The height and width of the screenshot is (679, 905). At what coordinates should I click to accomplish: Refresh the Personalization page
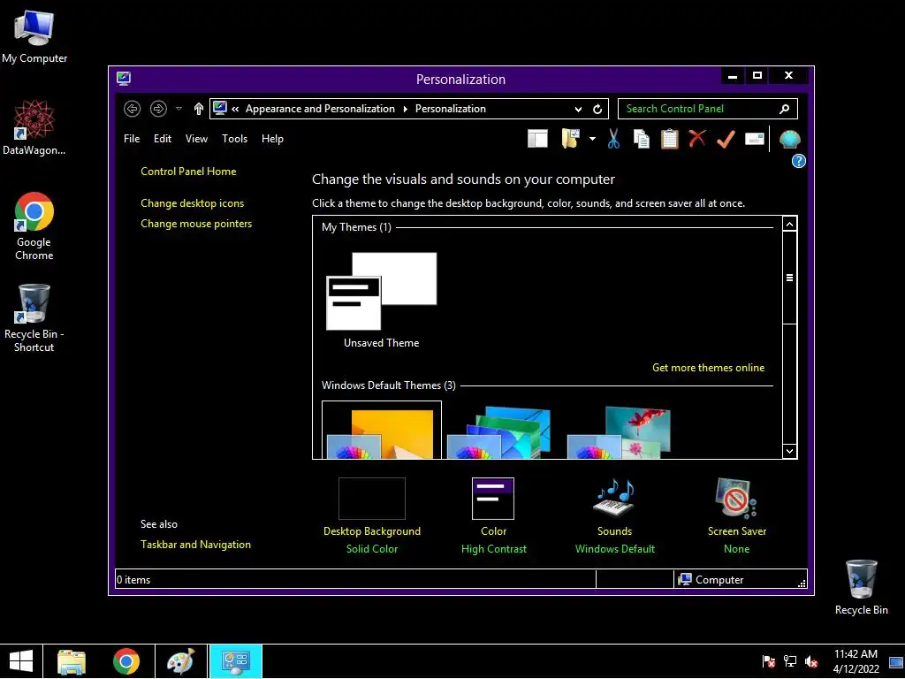(x=597, y=109)
